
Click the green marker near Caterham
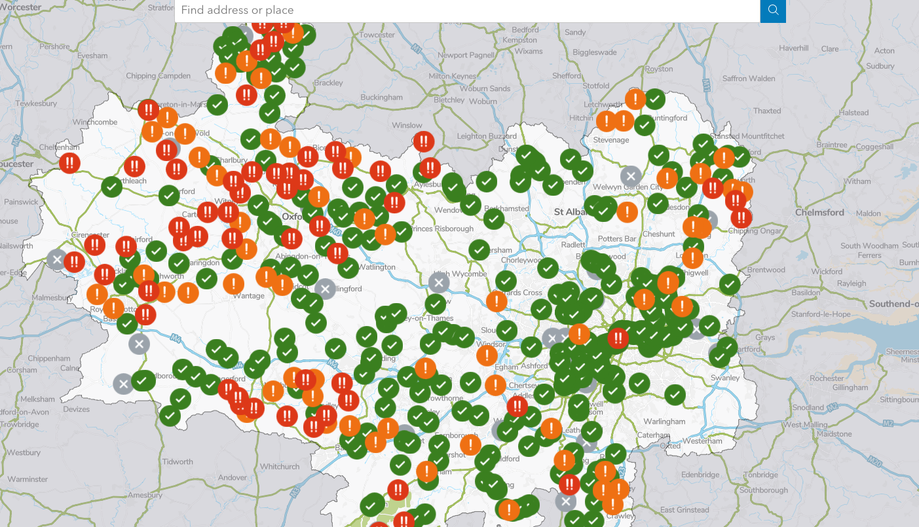click(x=615, y=452)
